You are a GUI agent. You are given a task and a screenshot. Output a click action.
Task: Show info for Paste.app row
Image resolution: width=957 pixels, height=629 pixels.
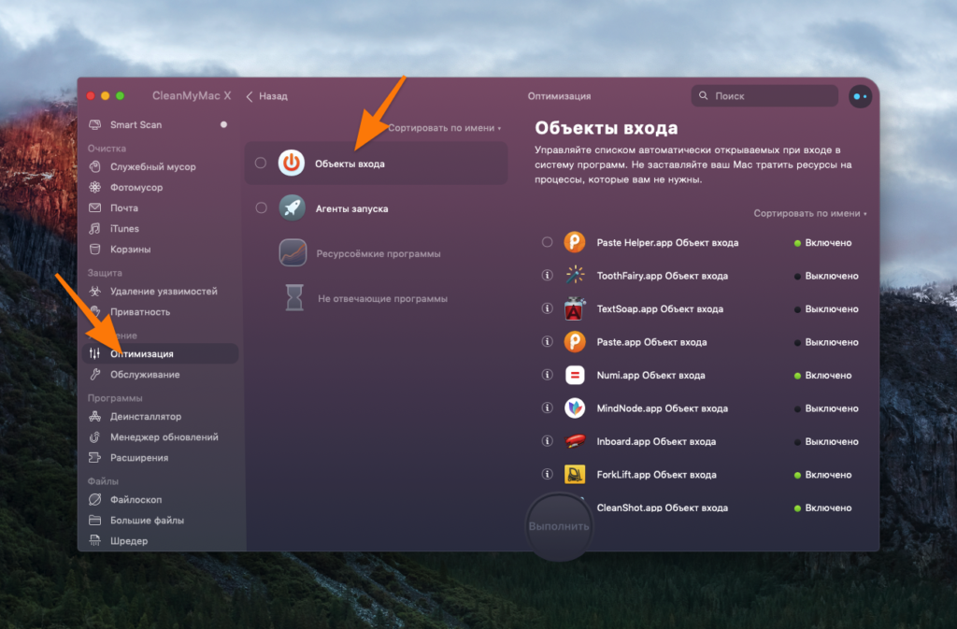pyautogui.click(x=547, y=342)
